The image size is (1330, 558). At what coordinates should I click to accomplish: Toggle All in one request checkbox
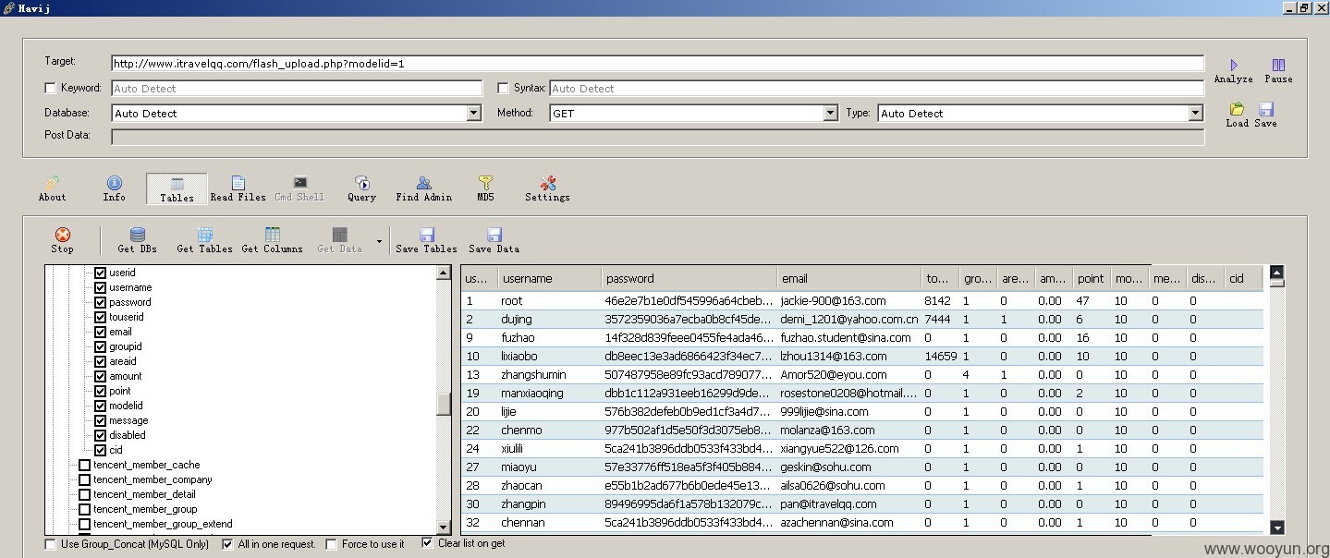coord(228,544)
